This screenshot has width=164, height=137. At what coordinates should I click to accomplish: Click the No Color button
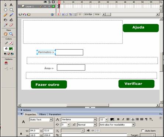coord(9,54)
